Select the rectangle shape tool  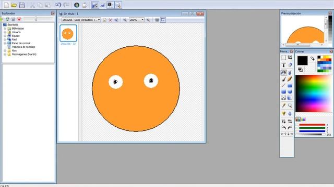click(x=290, y=85)
